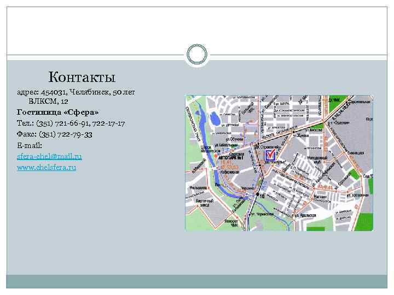Click the Поворот ЧМК label on map
Viewport: 394px width, 295px height.
(231, 223)
